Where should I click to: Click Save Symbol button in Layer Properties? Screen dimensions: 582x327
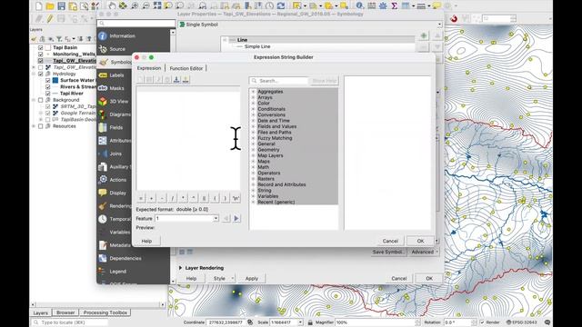[x=388, y=252]
